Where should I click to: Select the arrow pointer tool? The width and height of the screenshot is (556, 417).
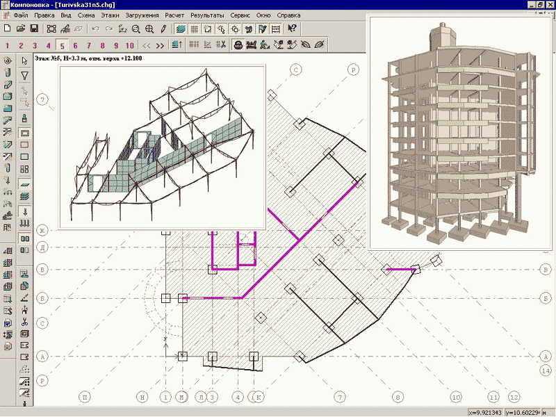click(x=24, y=61)
